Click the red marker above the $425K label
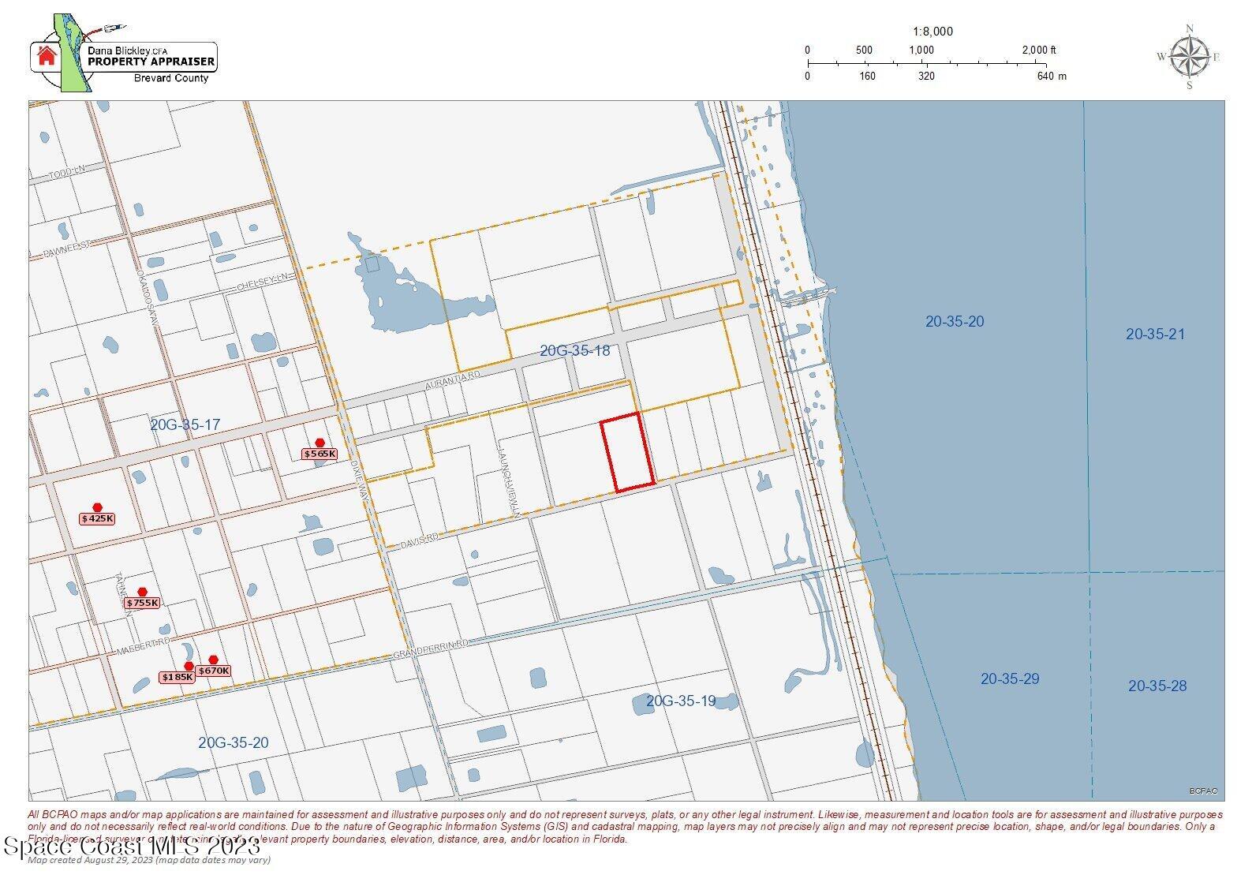The width and height of the screenshot is (1252, 886). click(97, 507)
